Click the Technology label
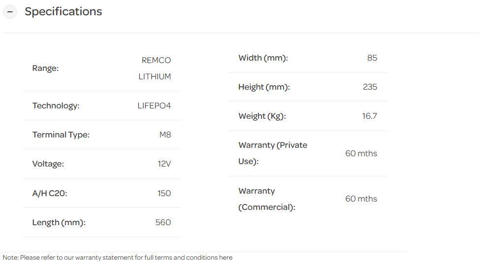The image size is (485, 270). (56, 105)
